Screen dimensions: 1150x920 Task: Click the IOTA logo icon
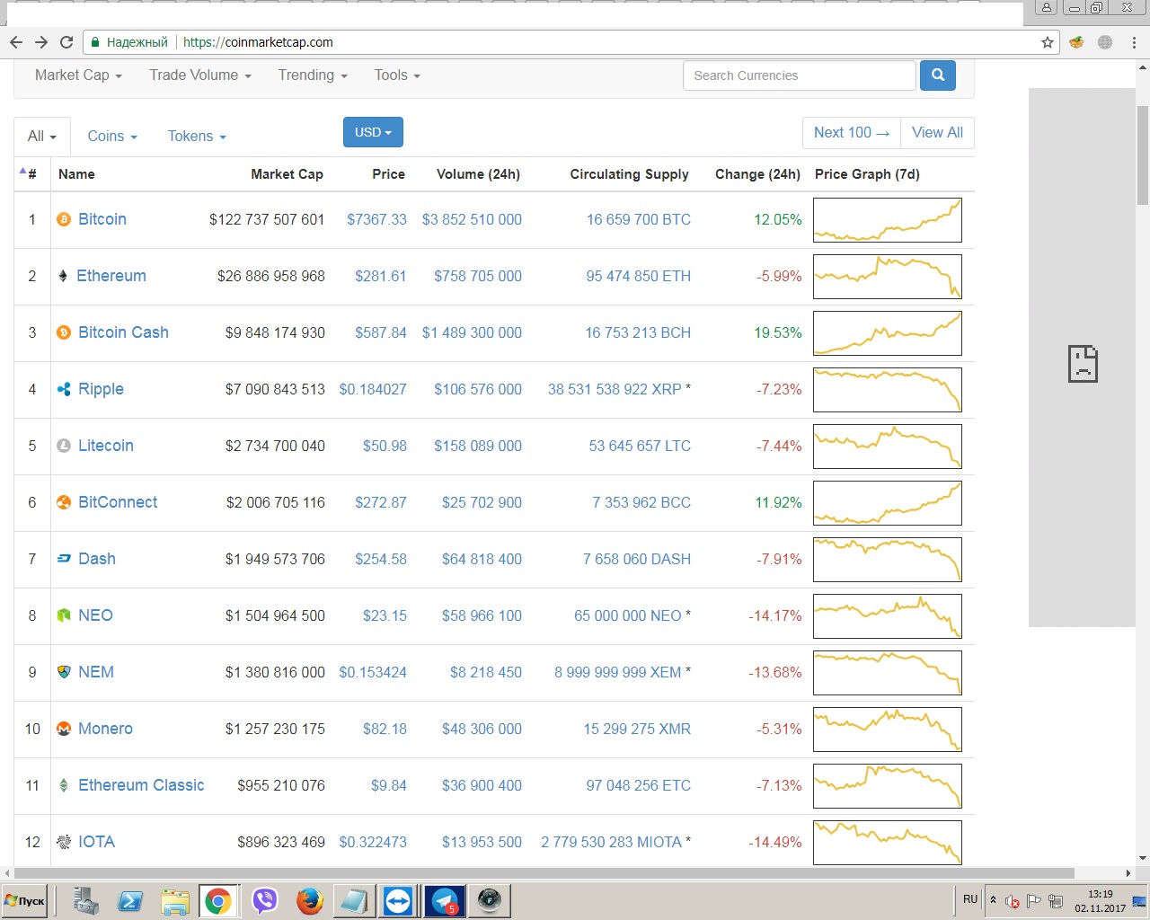pos(64,842)
